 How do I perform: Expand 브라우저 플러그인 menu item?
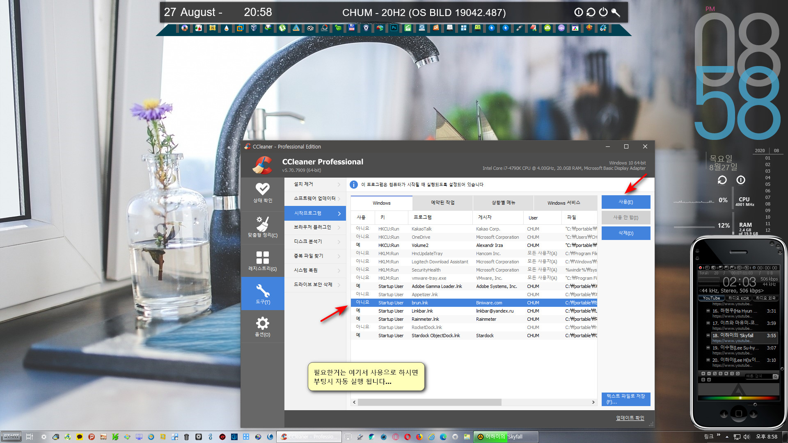coord(315,227)
